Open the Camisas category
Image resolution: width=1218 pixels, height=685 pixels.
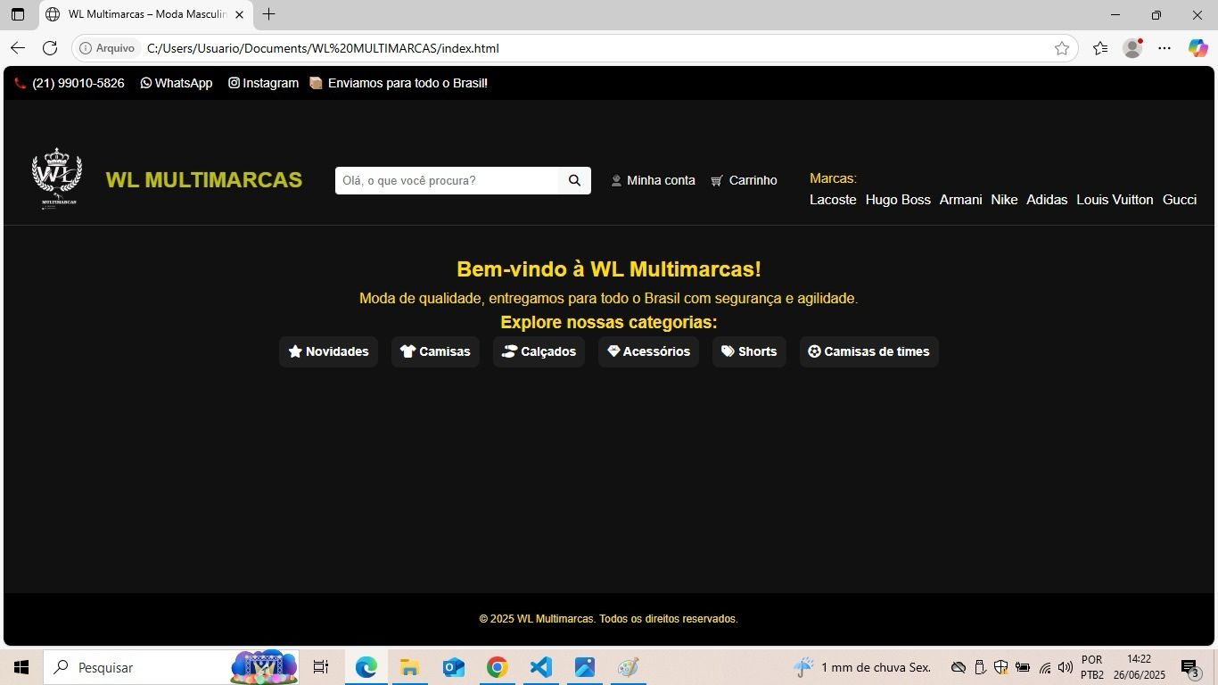point(435,351)
